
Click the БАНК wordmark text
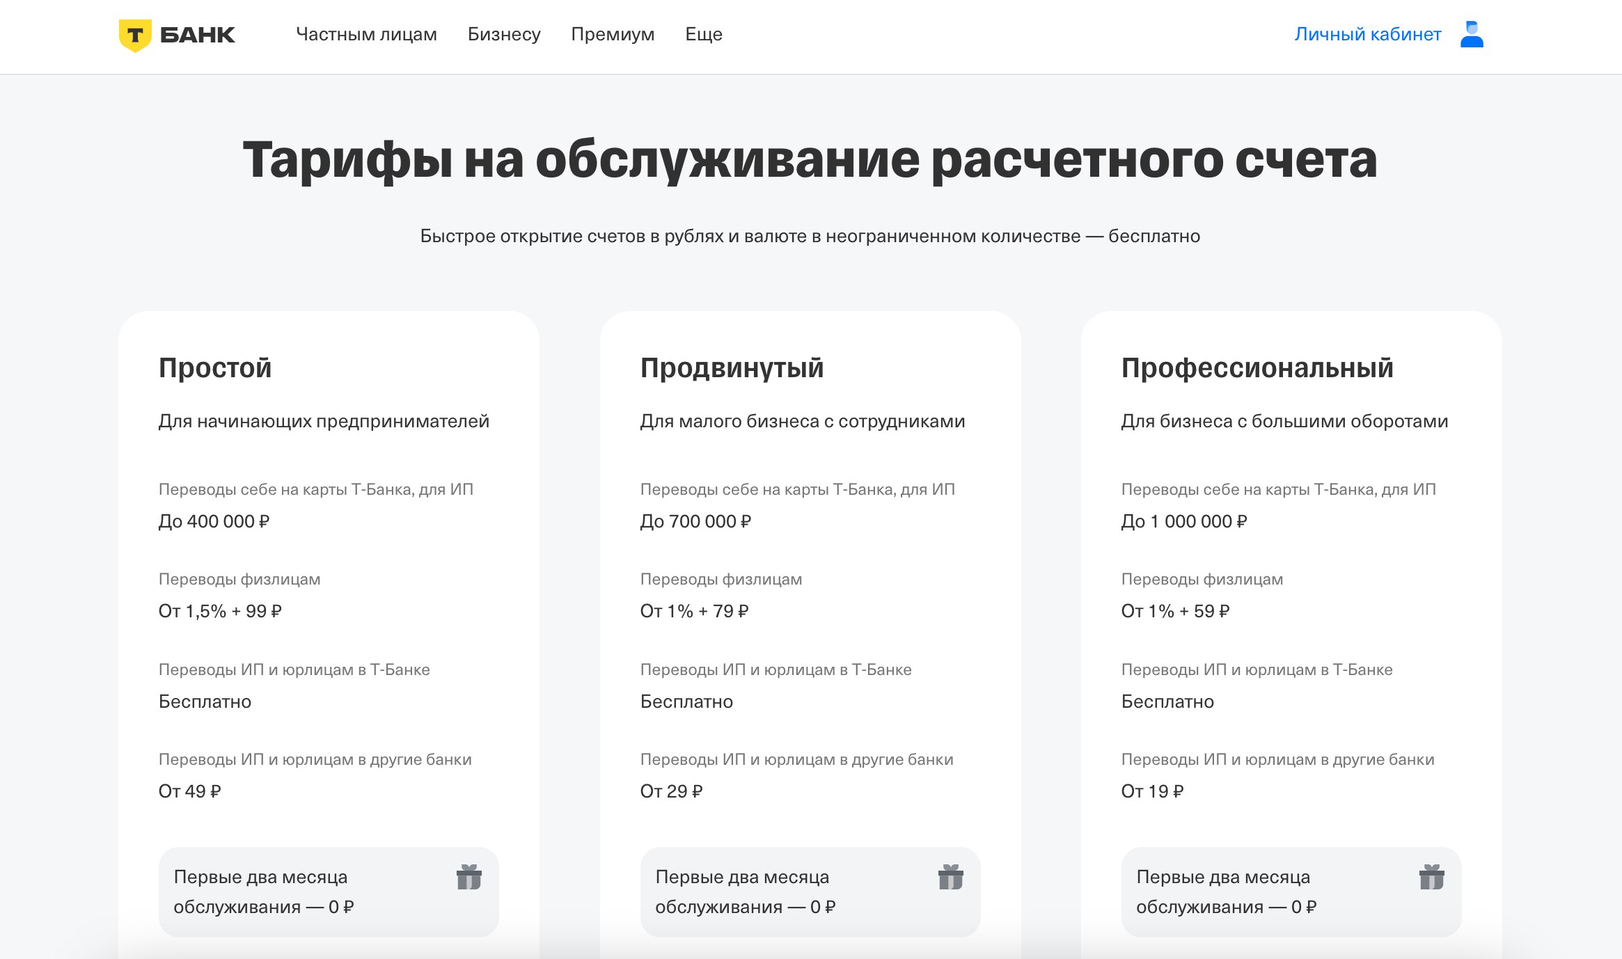click(x=198, y=35)
